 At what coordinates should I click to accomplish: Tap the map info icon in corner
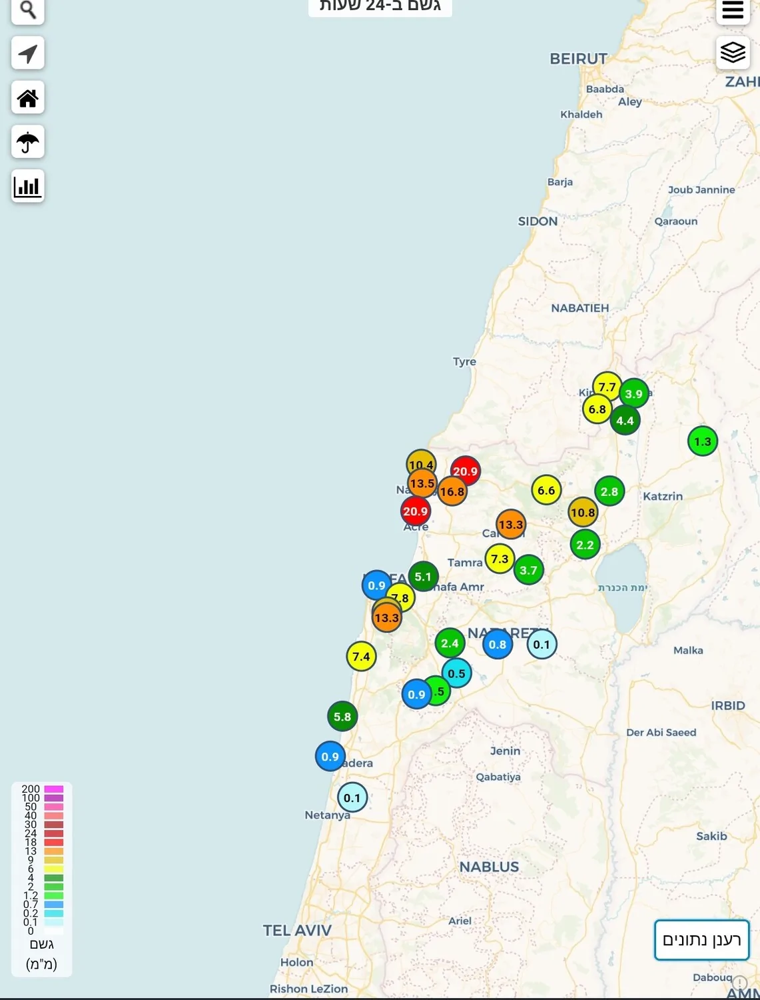pyautogui.click(x=739, y=983)
